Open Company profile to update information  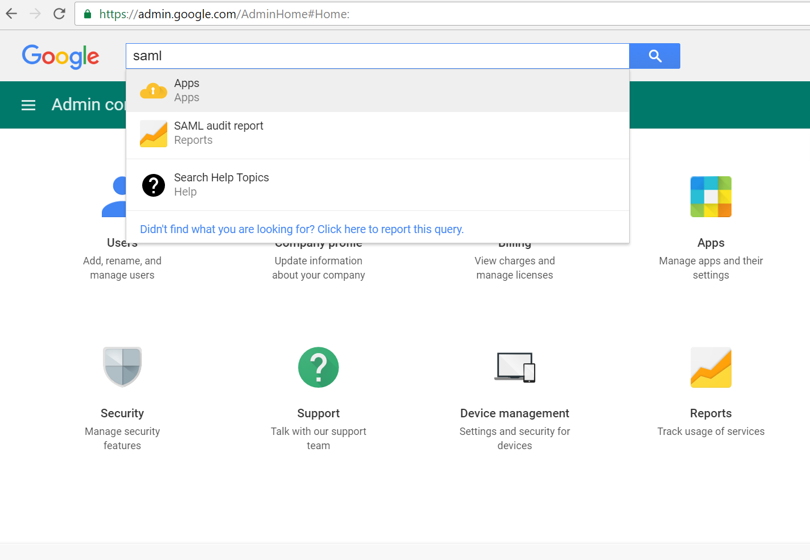[319, 267]
